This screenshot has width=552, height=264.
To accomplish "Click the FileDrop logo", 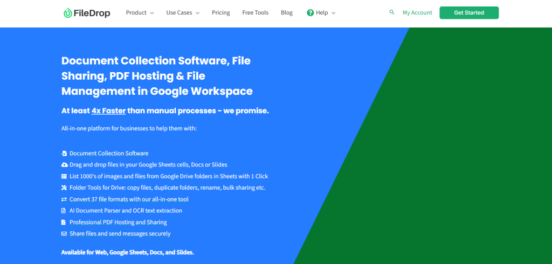I will pyautogui.click(x=87, y=13).
